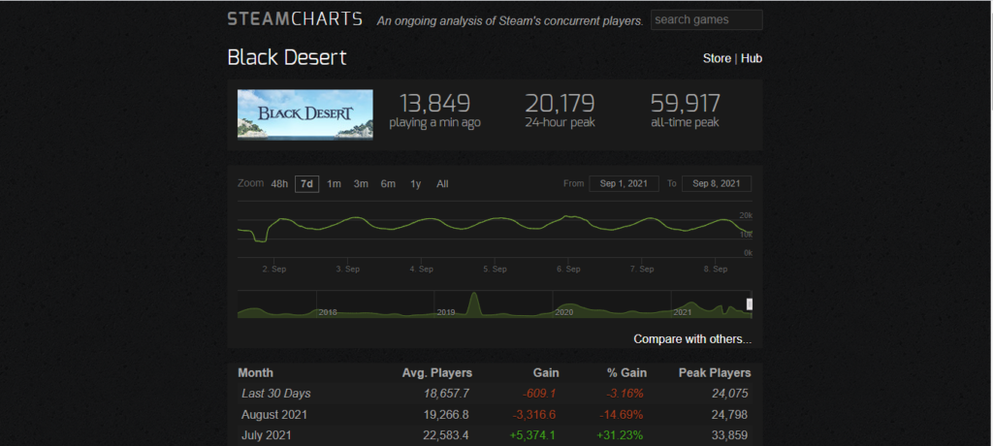Grab the navigator range handle at right edge

(749, 304)
